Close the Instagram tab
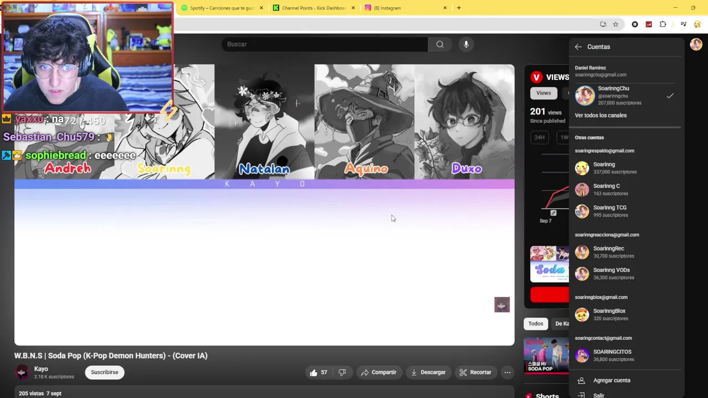 pos(445,8)
